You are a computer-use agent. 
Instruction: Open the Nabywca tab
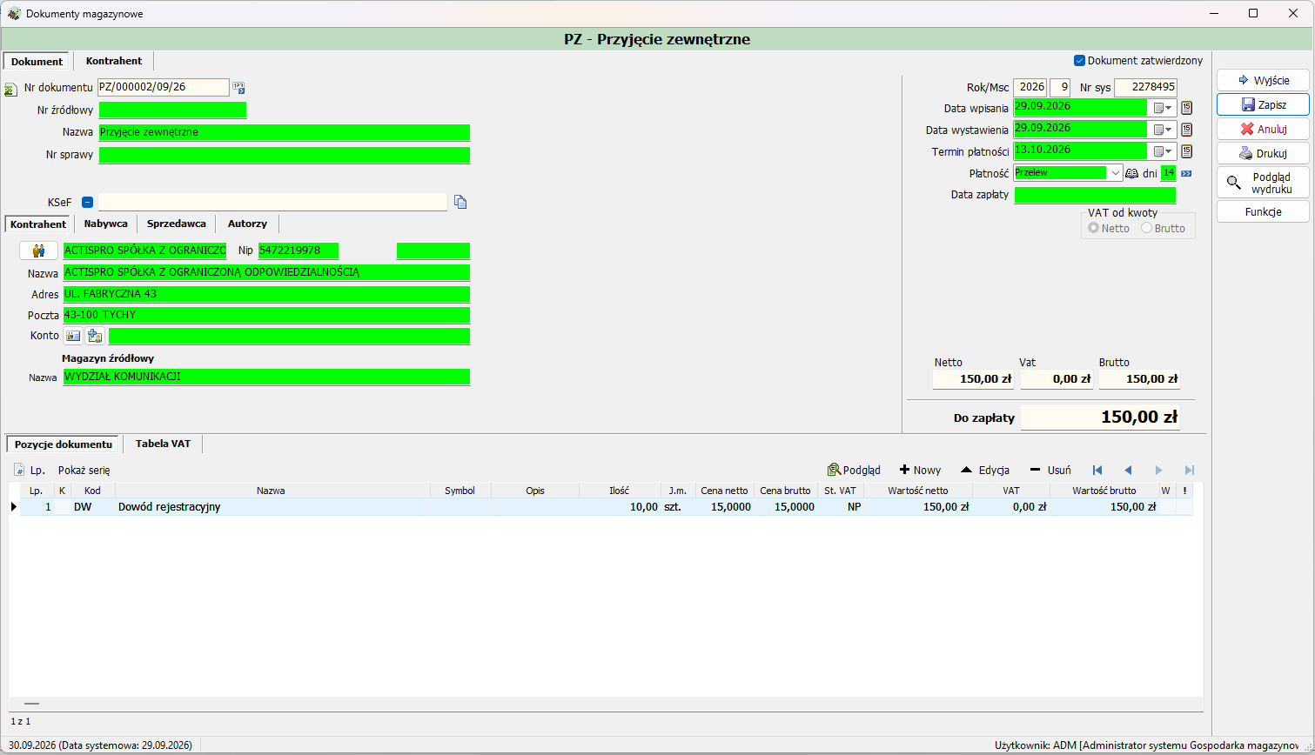coord(105,224)
